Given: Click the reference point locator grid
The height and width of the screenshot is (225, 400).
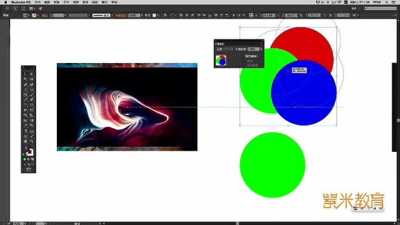Looking at the screenshot, I should click(x=251, y=15).
